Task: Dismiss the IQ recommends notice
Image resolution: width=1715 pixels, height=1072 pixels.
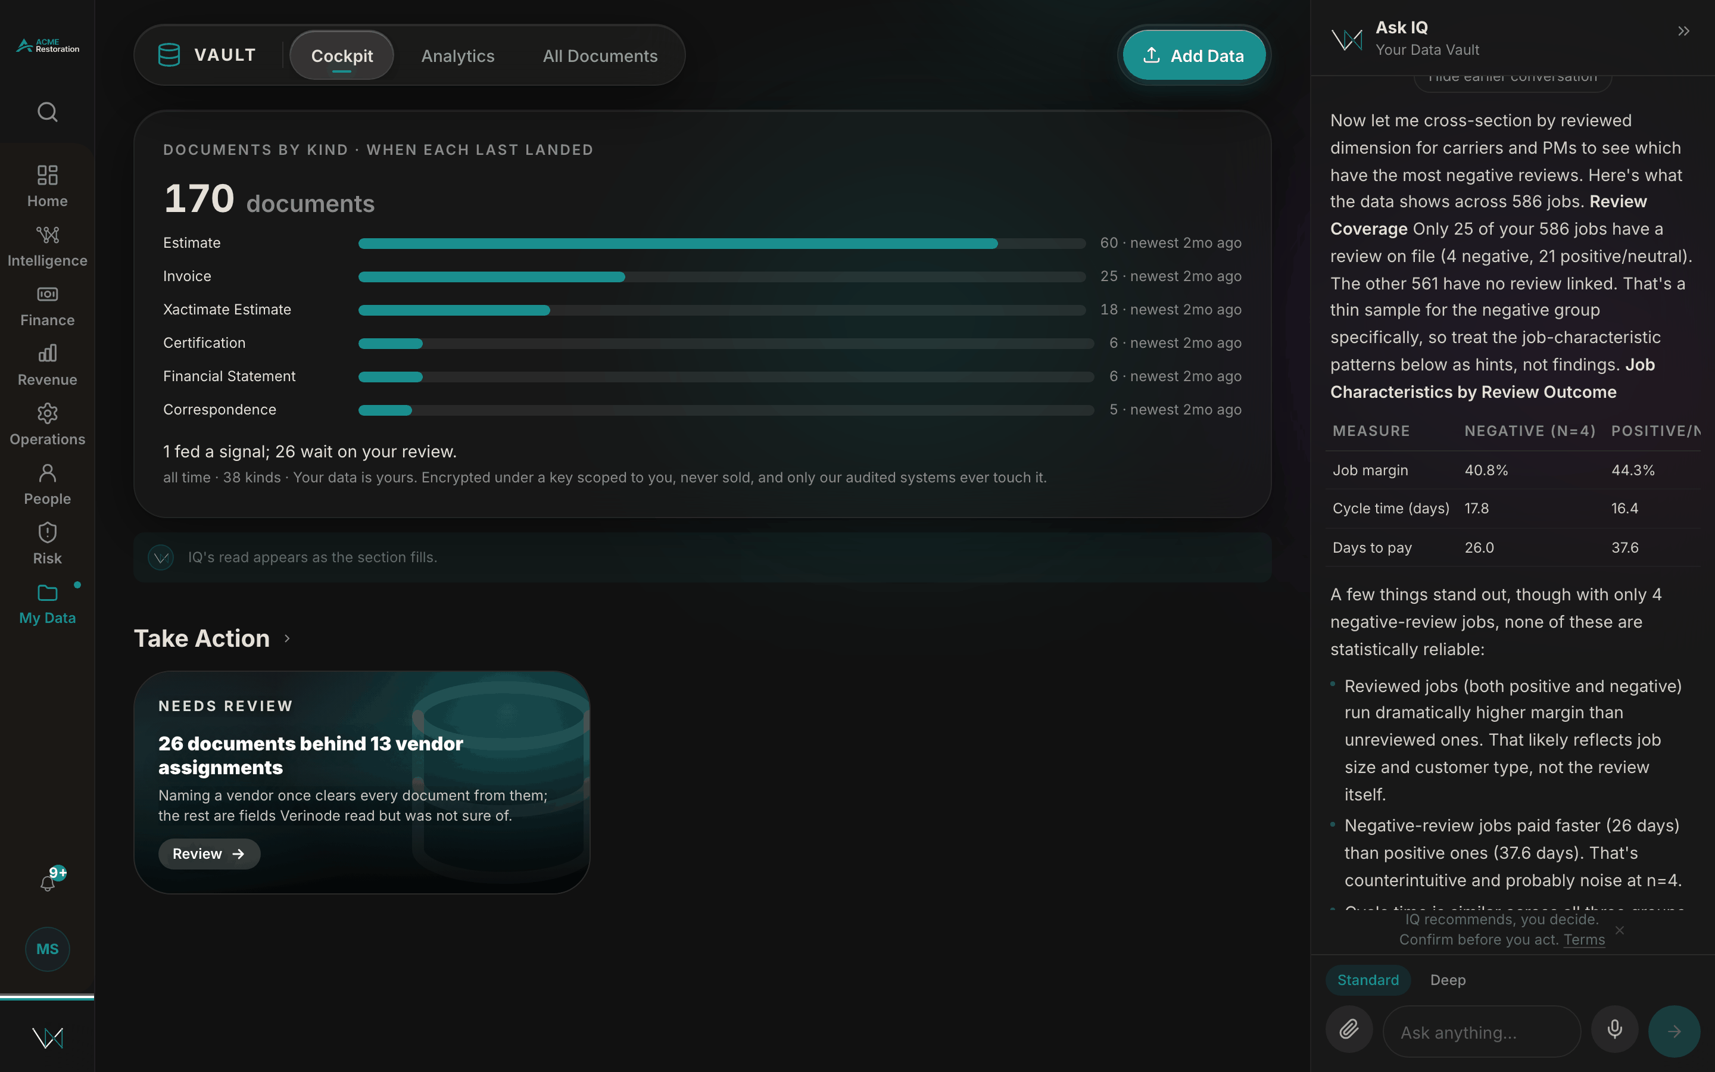Action: 1619,930
